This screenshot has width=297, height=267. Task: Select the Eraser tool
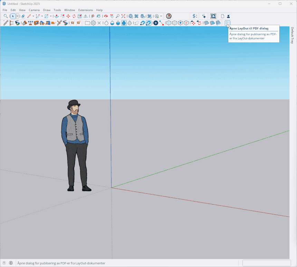point(23,16)
